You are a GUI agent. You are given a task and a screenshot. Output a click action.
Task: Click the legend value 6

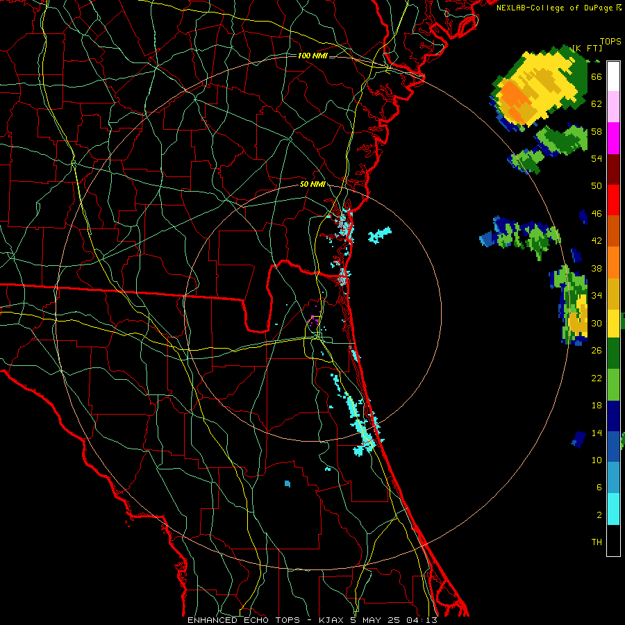point(599,487)
